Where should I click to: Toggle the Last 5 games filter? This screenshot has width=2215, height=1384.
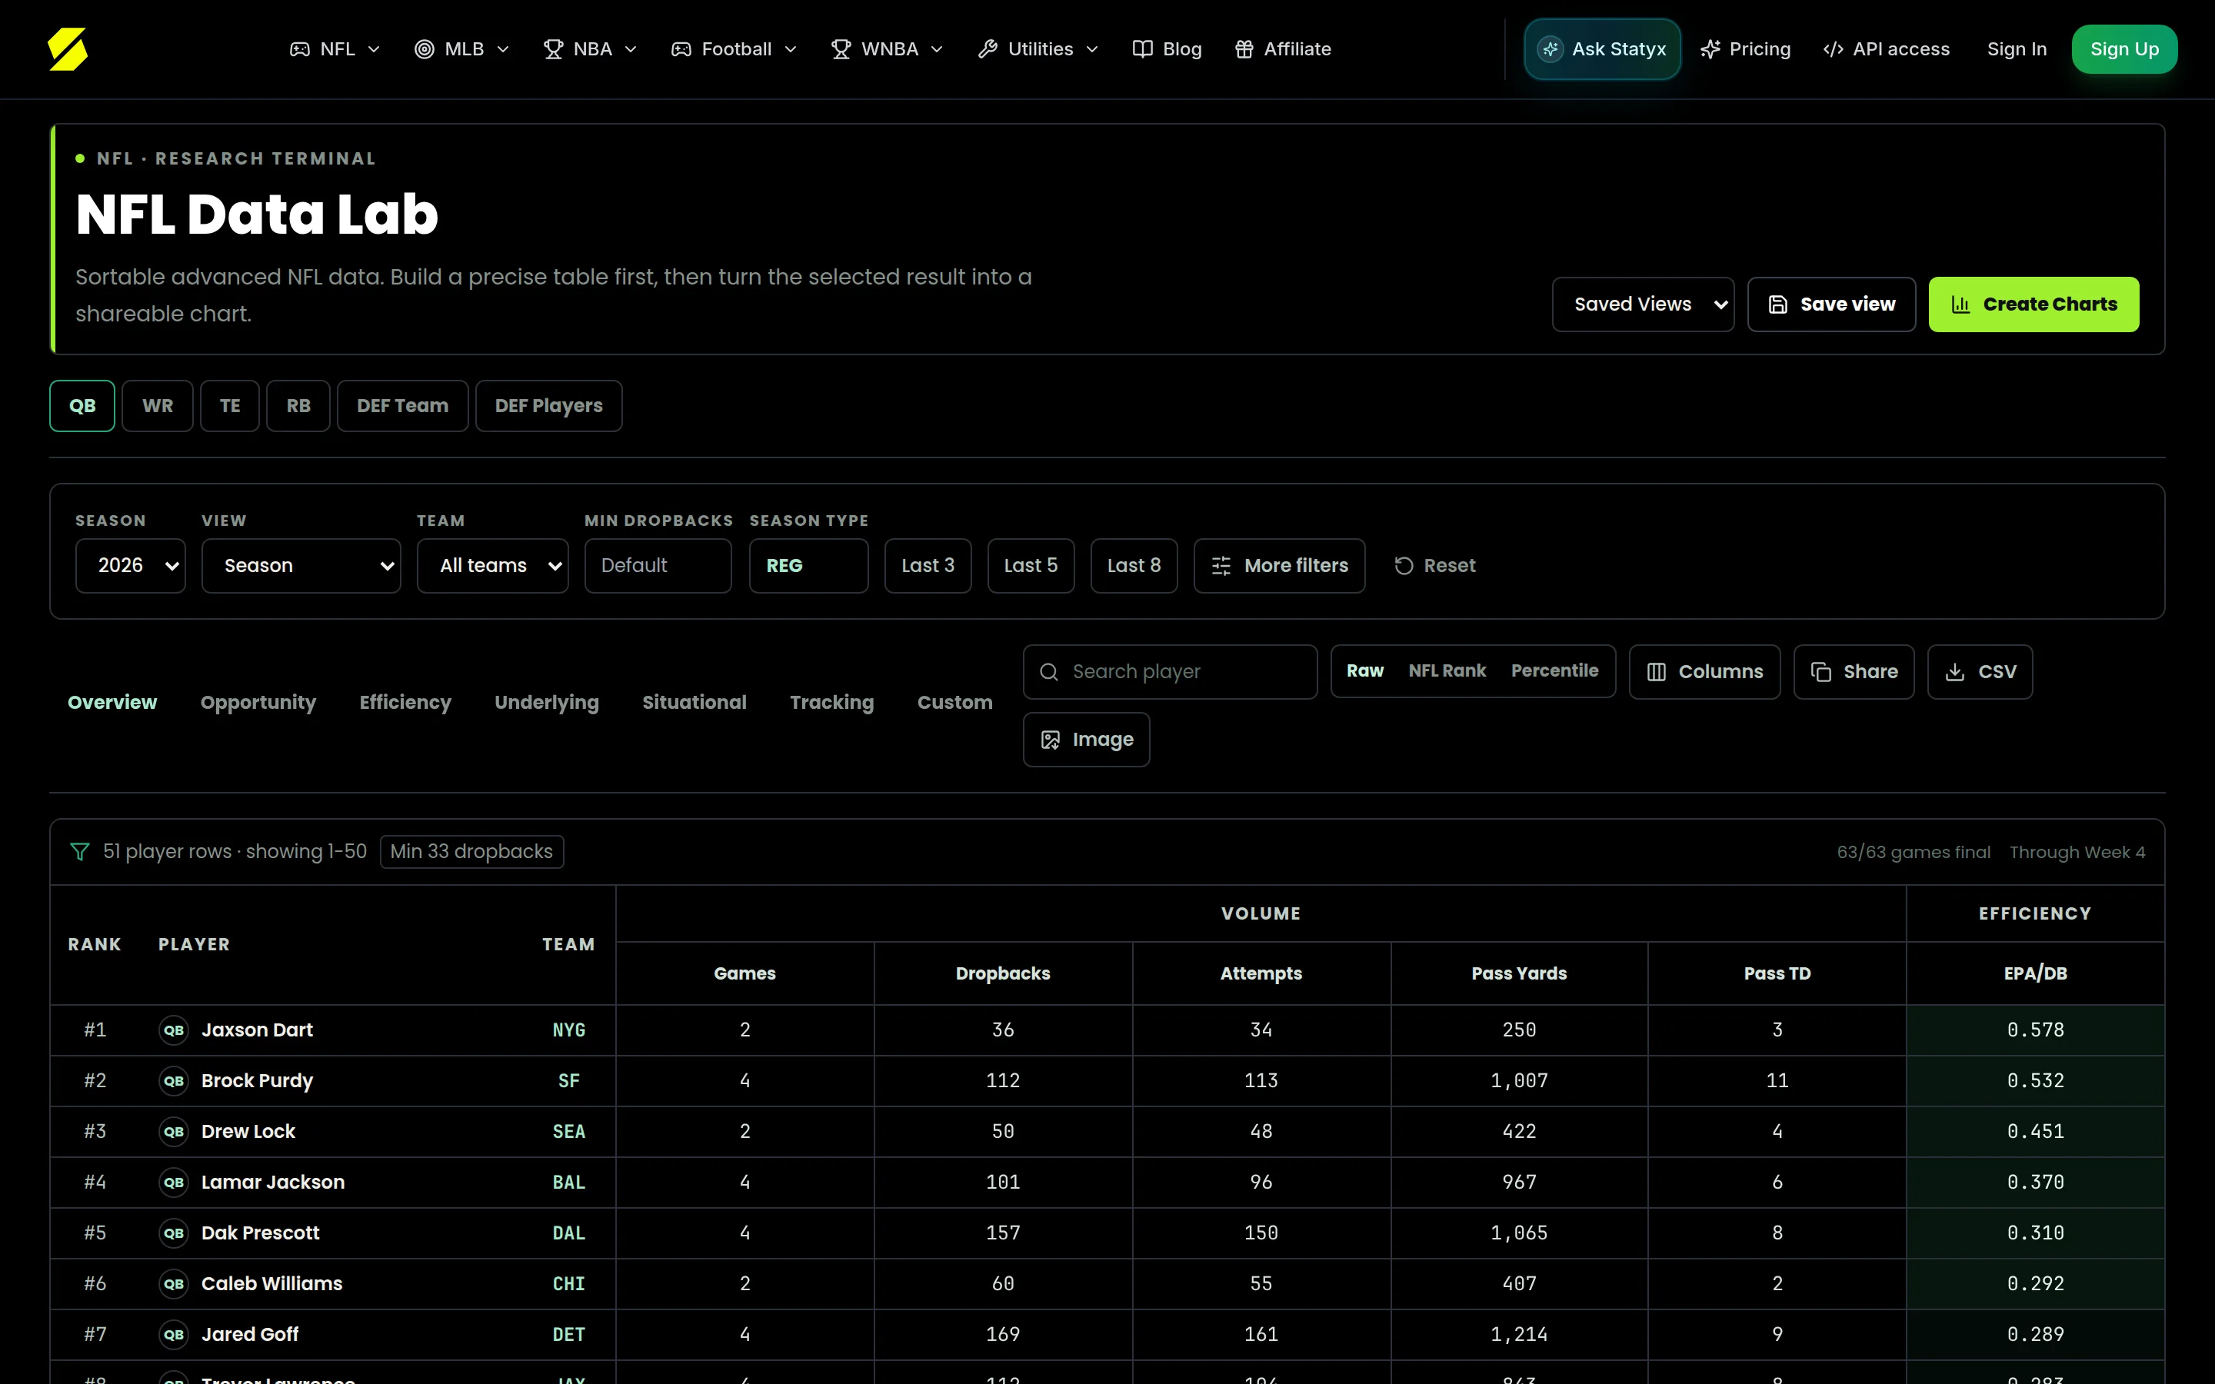pos(1031,566)
